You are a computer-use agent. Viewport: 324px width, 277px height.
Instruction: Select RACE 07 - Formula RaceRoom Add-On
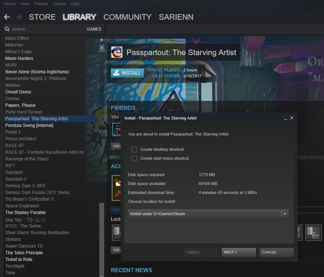45,152
